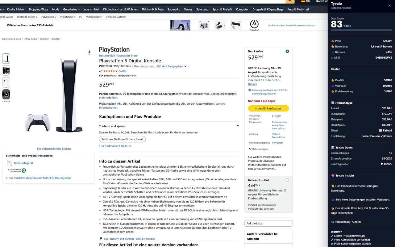Open the Spielzeug category

pos(202,10)
